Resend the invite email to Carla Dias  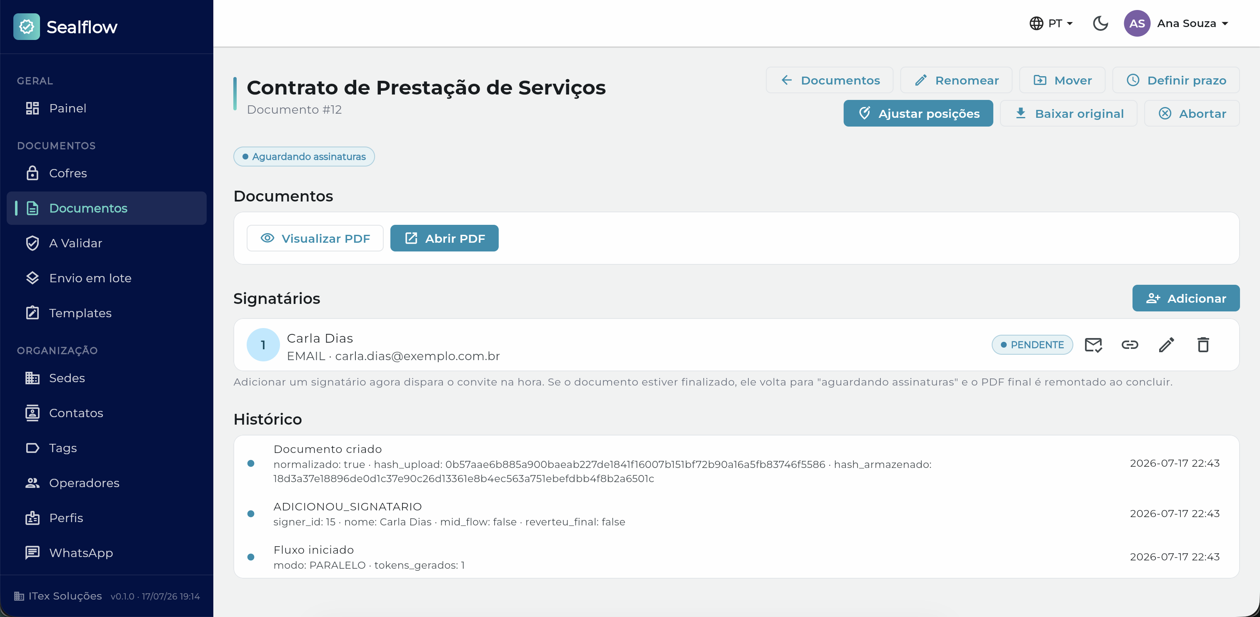point(1093,345)
